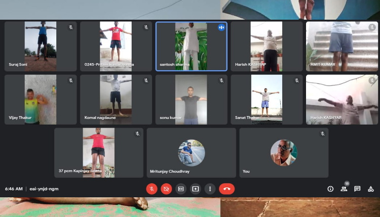Show the participants list panel
380x217 pixels.
344,189
